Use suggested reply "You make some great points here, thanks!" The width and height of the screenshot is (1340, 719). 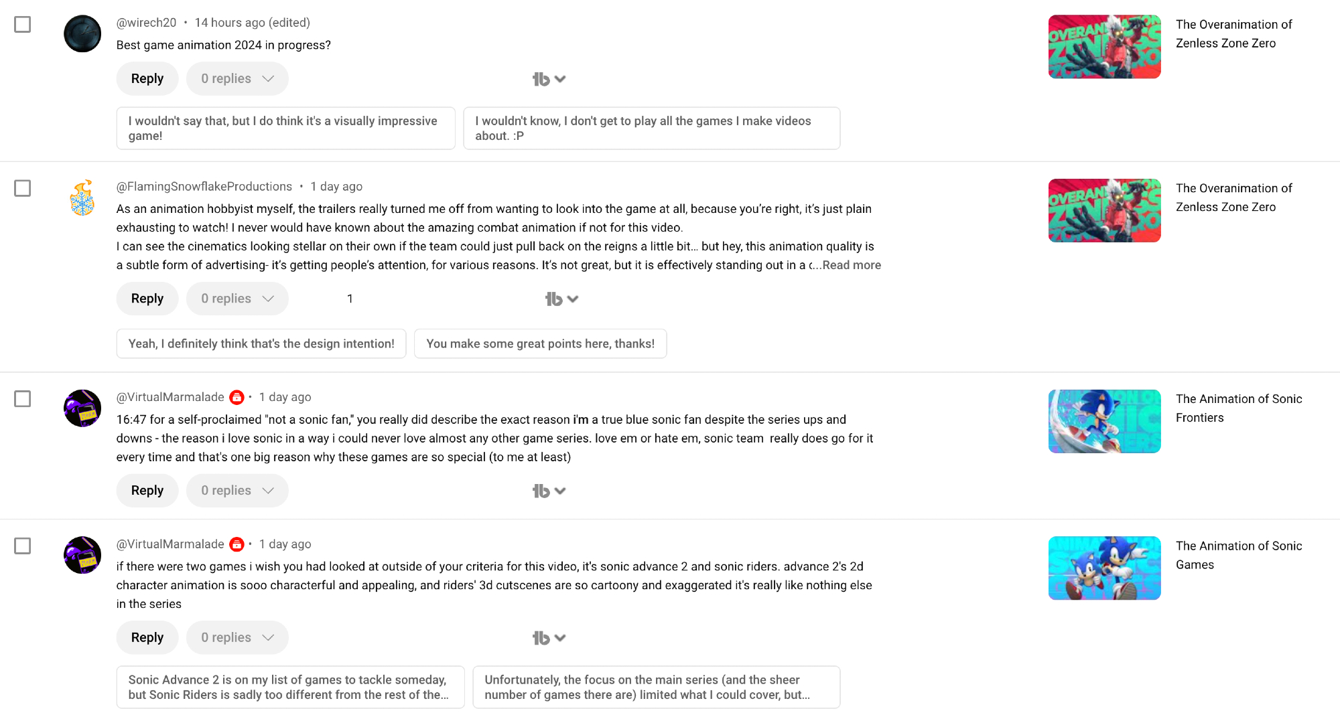[540, 343]
